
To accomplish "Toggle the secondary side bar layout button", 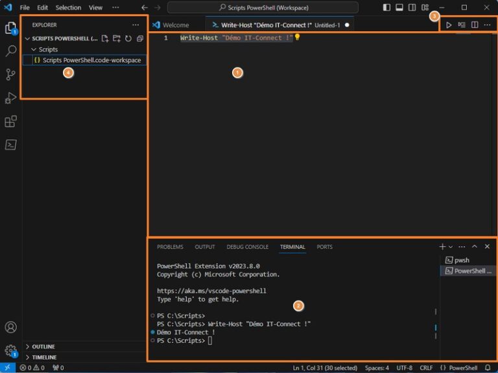I will [x=412, y=8].
